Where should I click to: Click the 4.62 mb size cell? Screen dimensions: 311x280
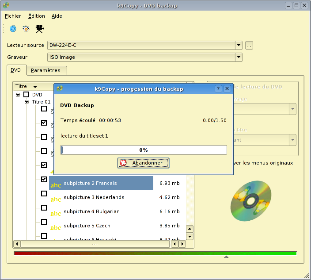[x=169, y=197]
